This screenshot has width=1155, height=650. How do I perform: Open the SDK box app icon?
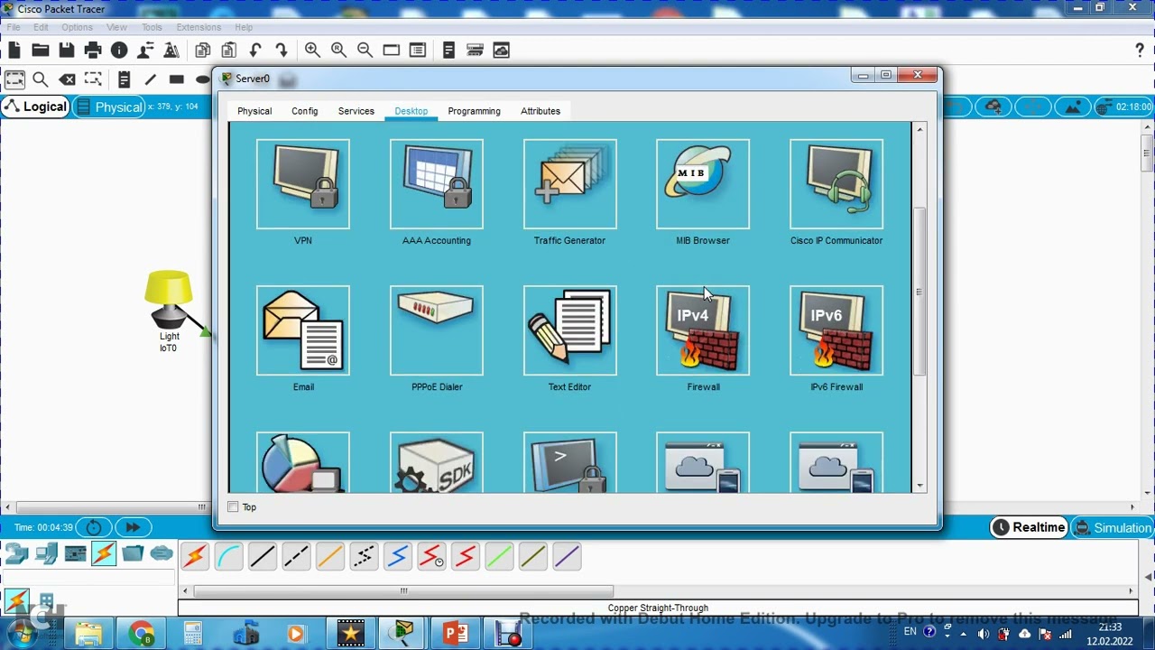point(437,462)
